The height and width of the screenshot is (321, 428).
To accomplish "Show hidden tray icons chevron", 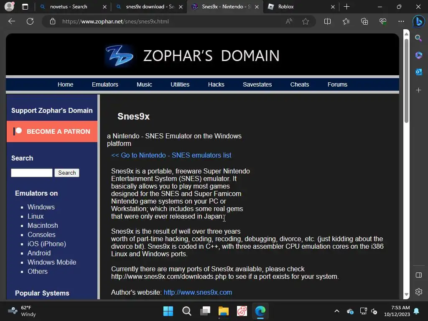I will (x=337, y=311).
